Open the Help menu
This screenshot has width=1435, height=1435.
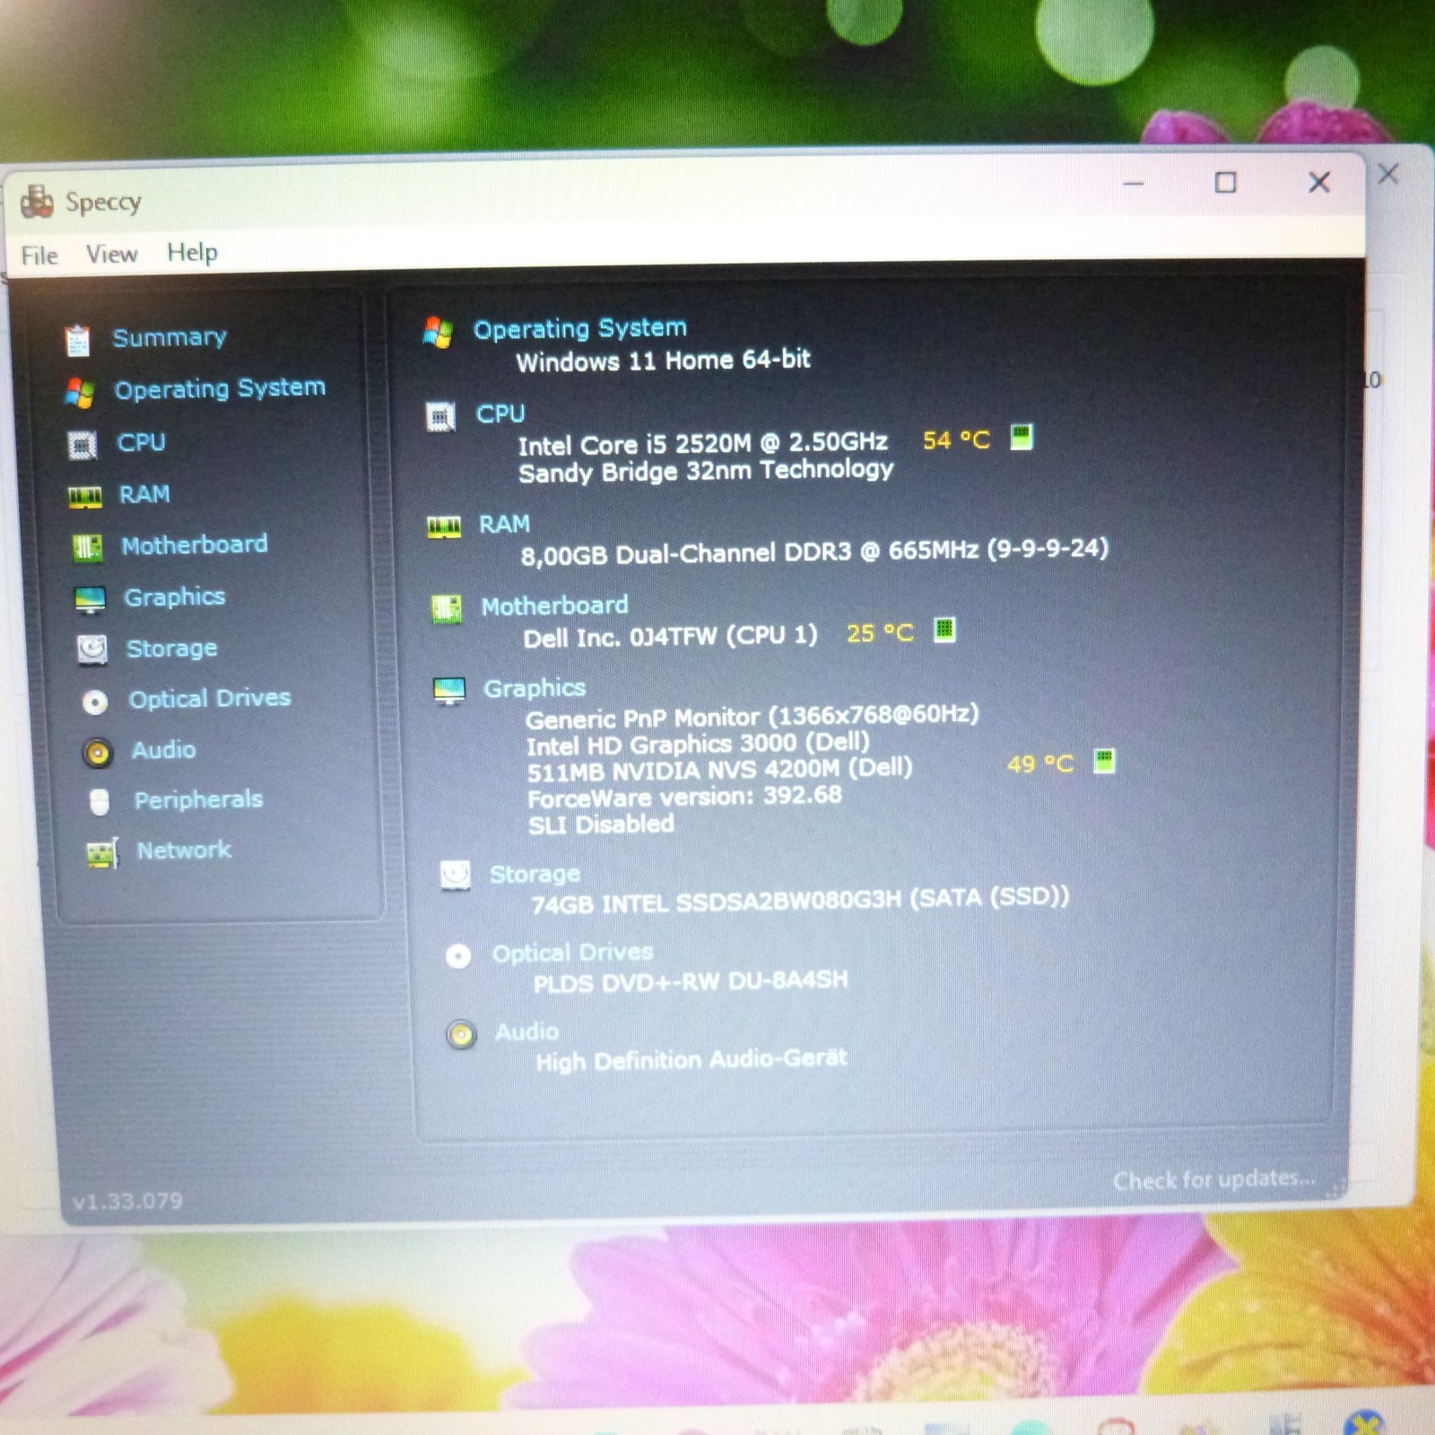[x=192, y=252]
